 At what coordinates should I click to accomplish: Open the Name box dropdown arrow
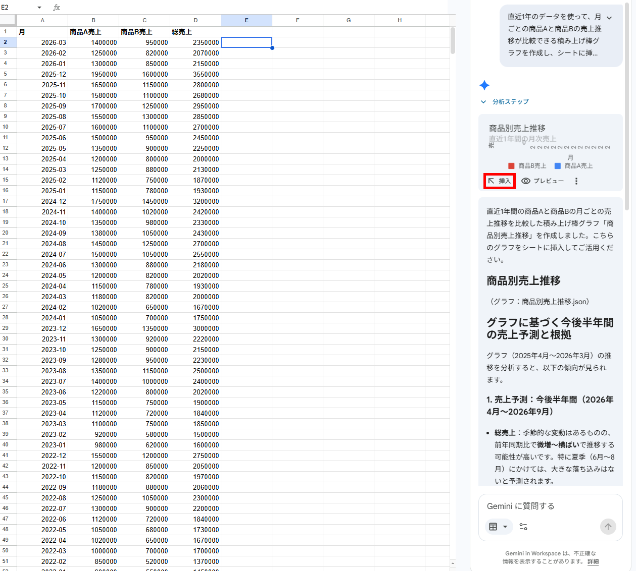click(39, 8)
